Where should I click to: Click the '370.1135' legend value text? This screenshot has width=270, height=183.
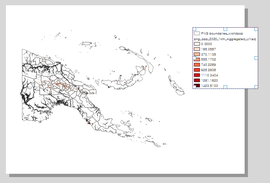208,54
